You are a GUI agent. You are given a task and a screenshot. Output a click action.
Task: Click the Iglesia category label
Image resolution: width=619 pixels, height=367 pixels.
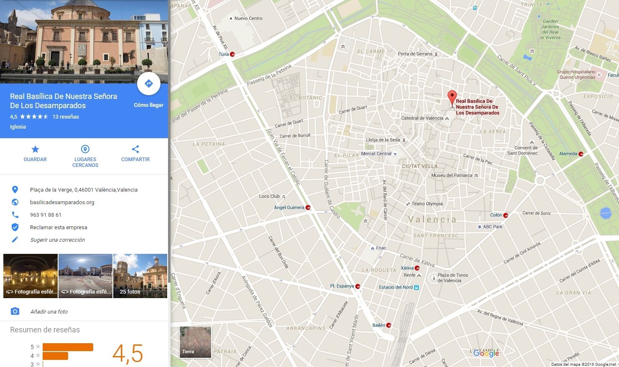point(18,127)
